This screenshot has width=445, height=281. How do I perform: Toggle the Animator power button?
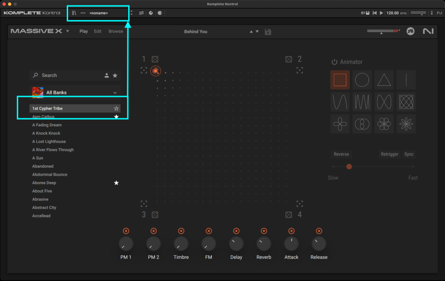tap(335, 62)
